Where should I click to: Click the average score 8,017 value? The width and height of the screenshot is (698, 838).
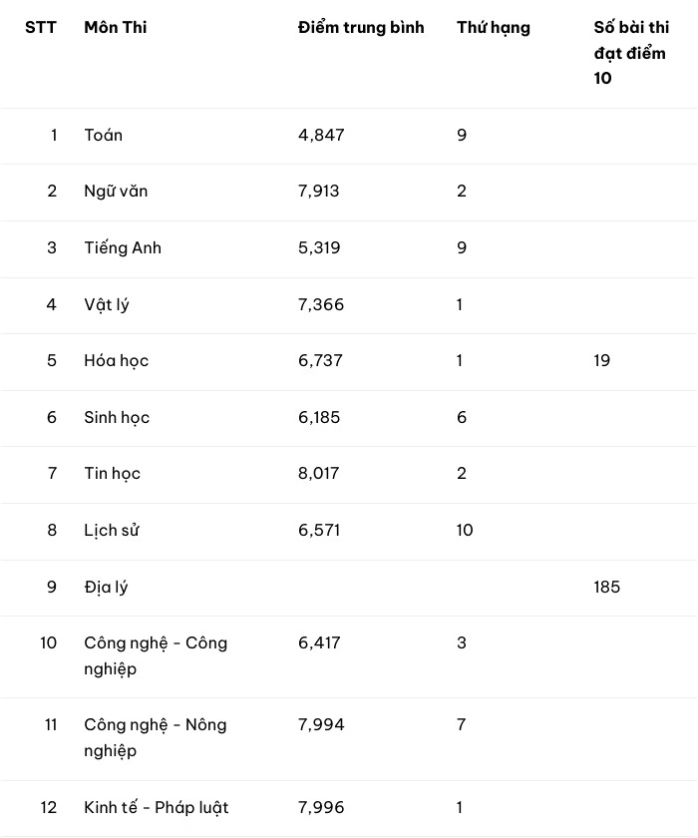click(319, 474)
